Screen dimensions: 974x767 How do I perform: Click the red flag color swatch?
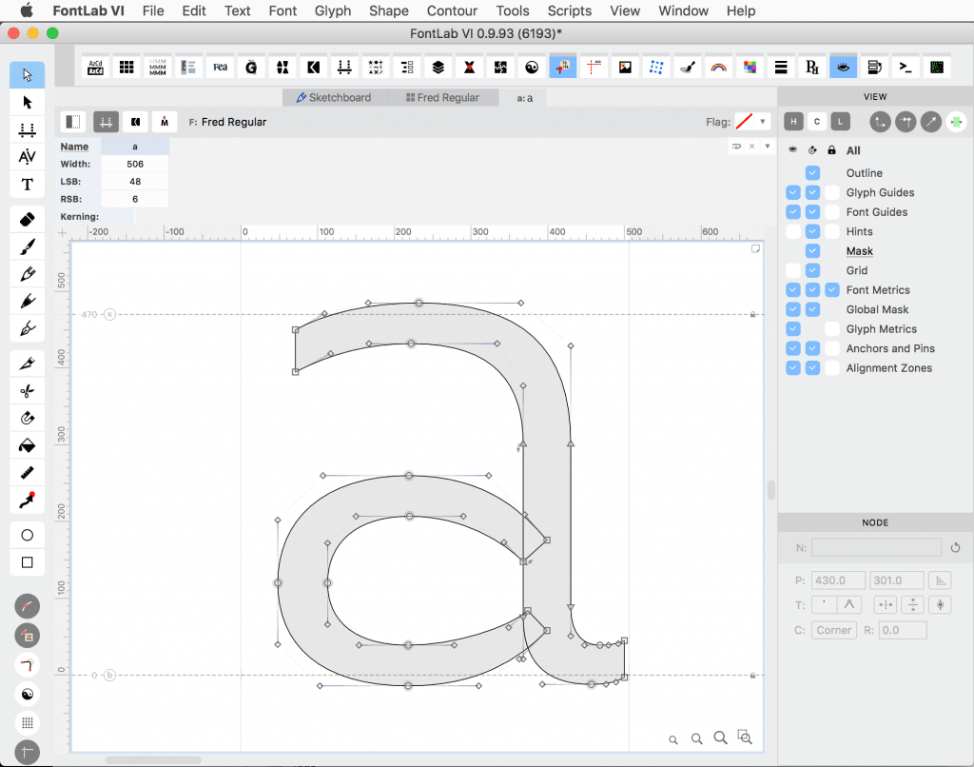point(744,121)
